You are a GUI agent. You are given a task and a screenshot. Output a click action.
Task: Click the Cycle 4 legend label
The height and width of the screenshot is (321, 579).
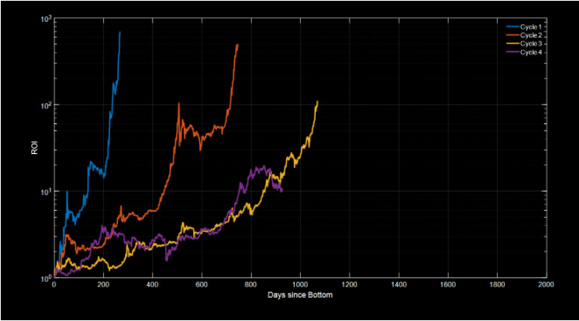[531, 52]
